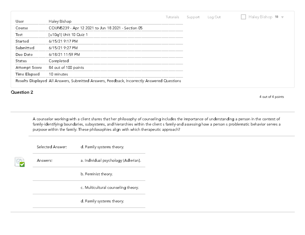This screenshot has width=305, height=235.
Task: Expand the user menu arrow
Action: click(x=282, y=17)
